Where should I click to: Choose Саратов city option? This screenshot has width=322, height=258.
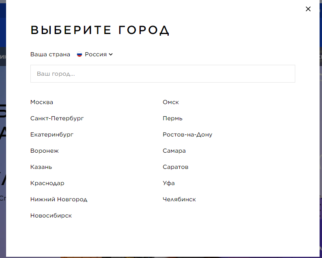(175, 167)
